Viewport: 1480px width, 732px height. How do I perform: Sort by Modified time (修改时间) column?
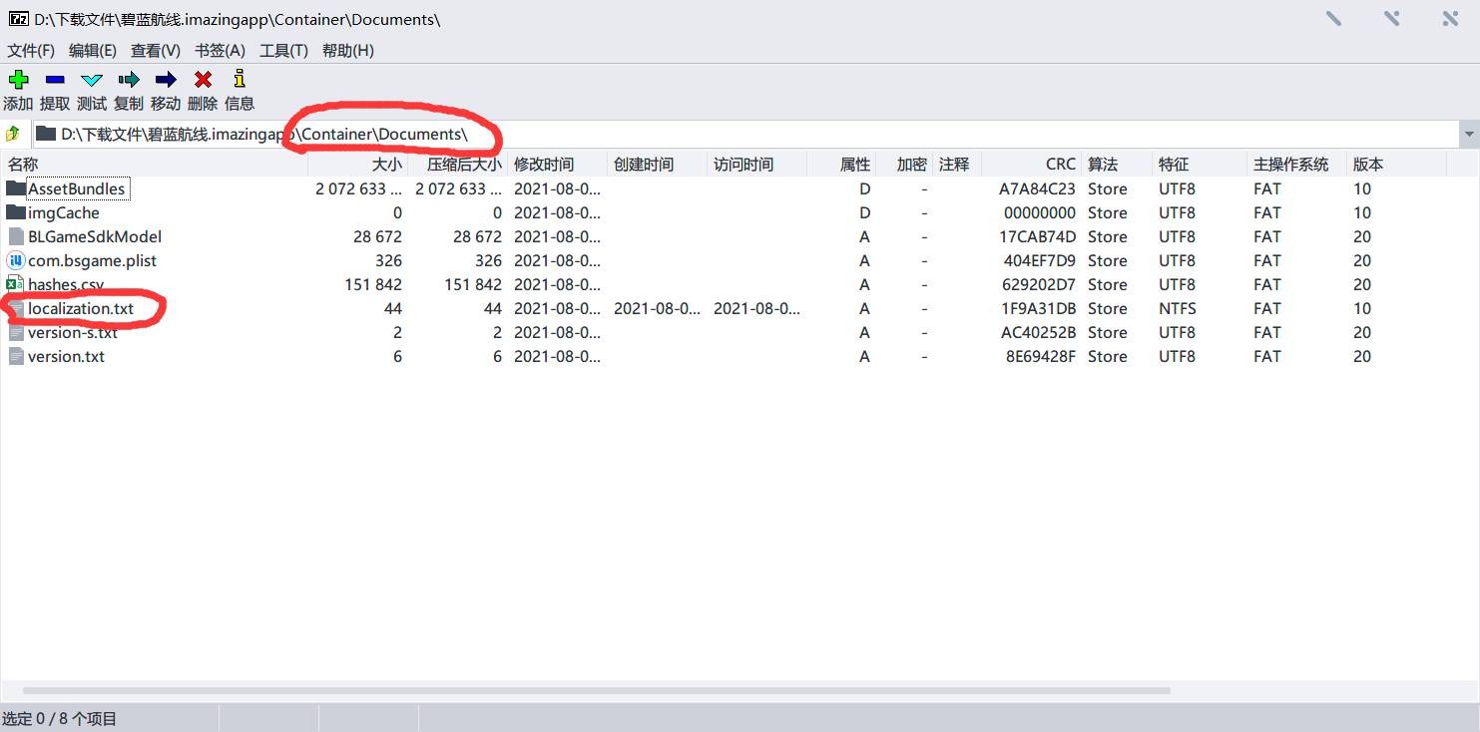pos(544,165)
